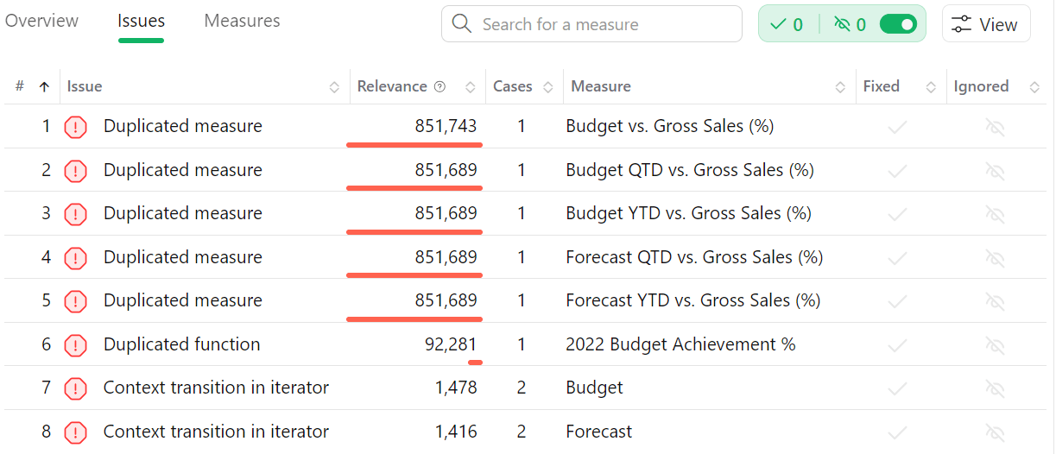
Task: Ignore the 2022 Budget Achievement % issue
Action: tap(995, 345)
